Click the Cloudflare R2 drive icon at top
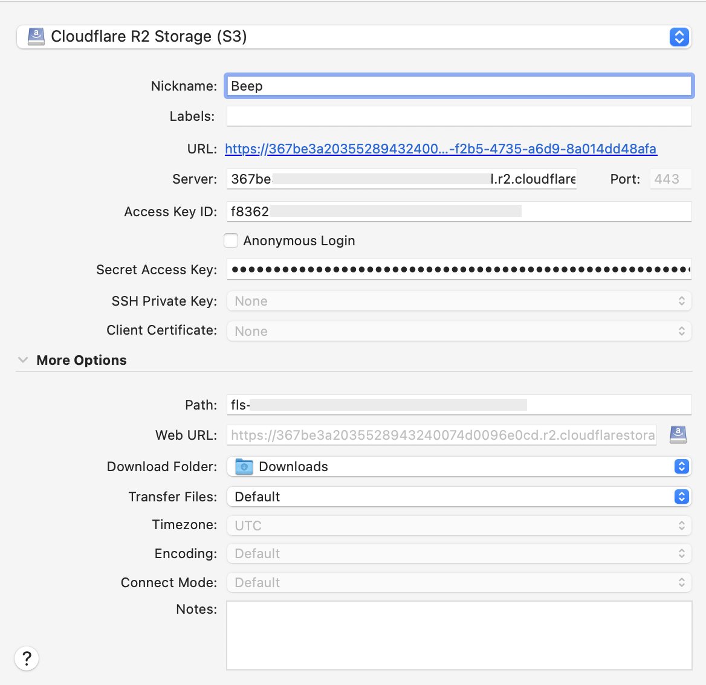The image size is (706, 685). coord(36,36)
